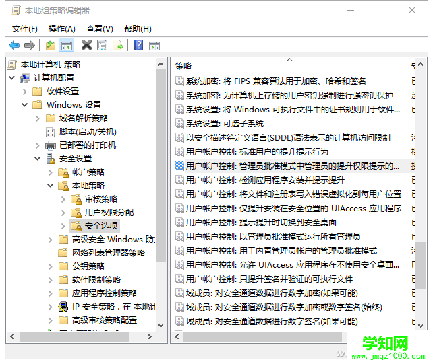Image resolution: width=433 pixels, height=364 pixels.
Task: Click the 脚本(启动/关机) script icon
Action: pyautogui.click(x=50, y=132)
